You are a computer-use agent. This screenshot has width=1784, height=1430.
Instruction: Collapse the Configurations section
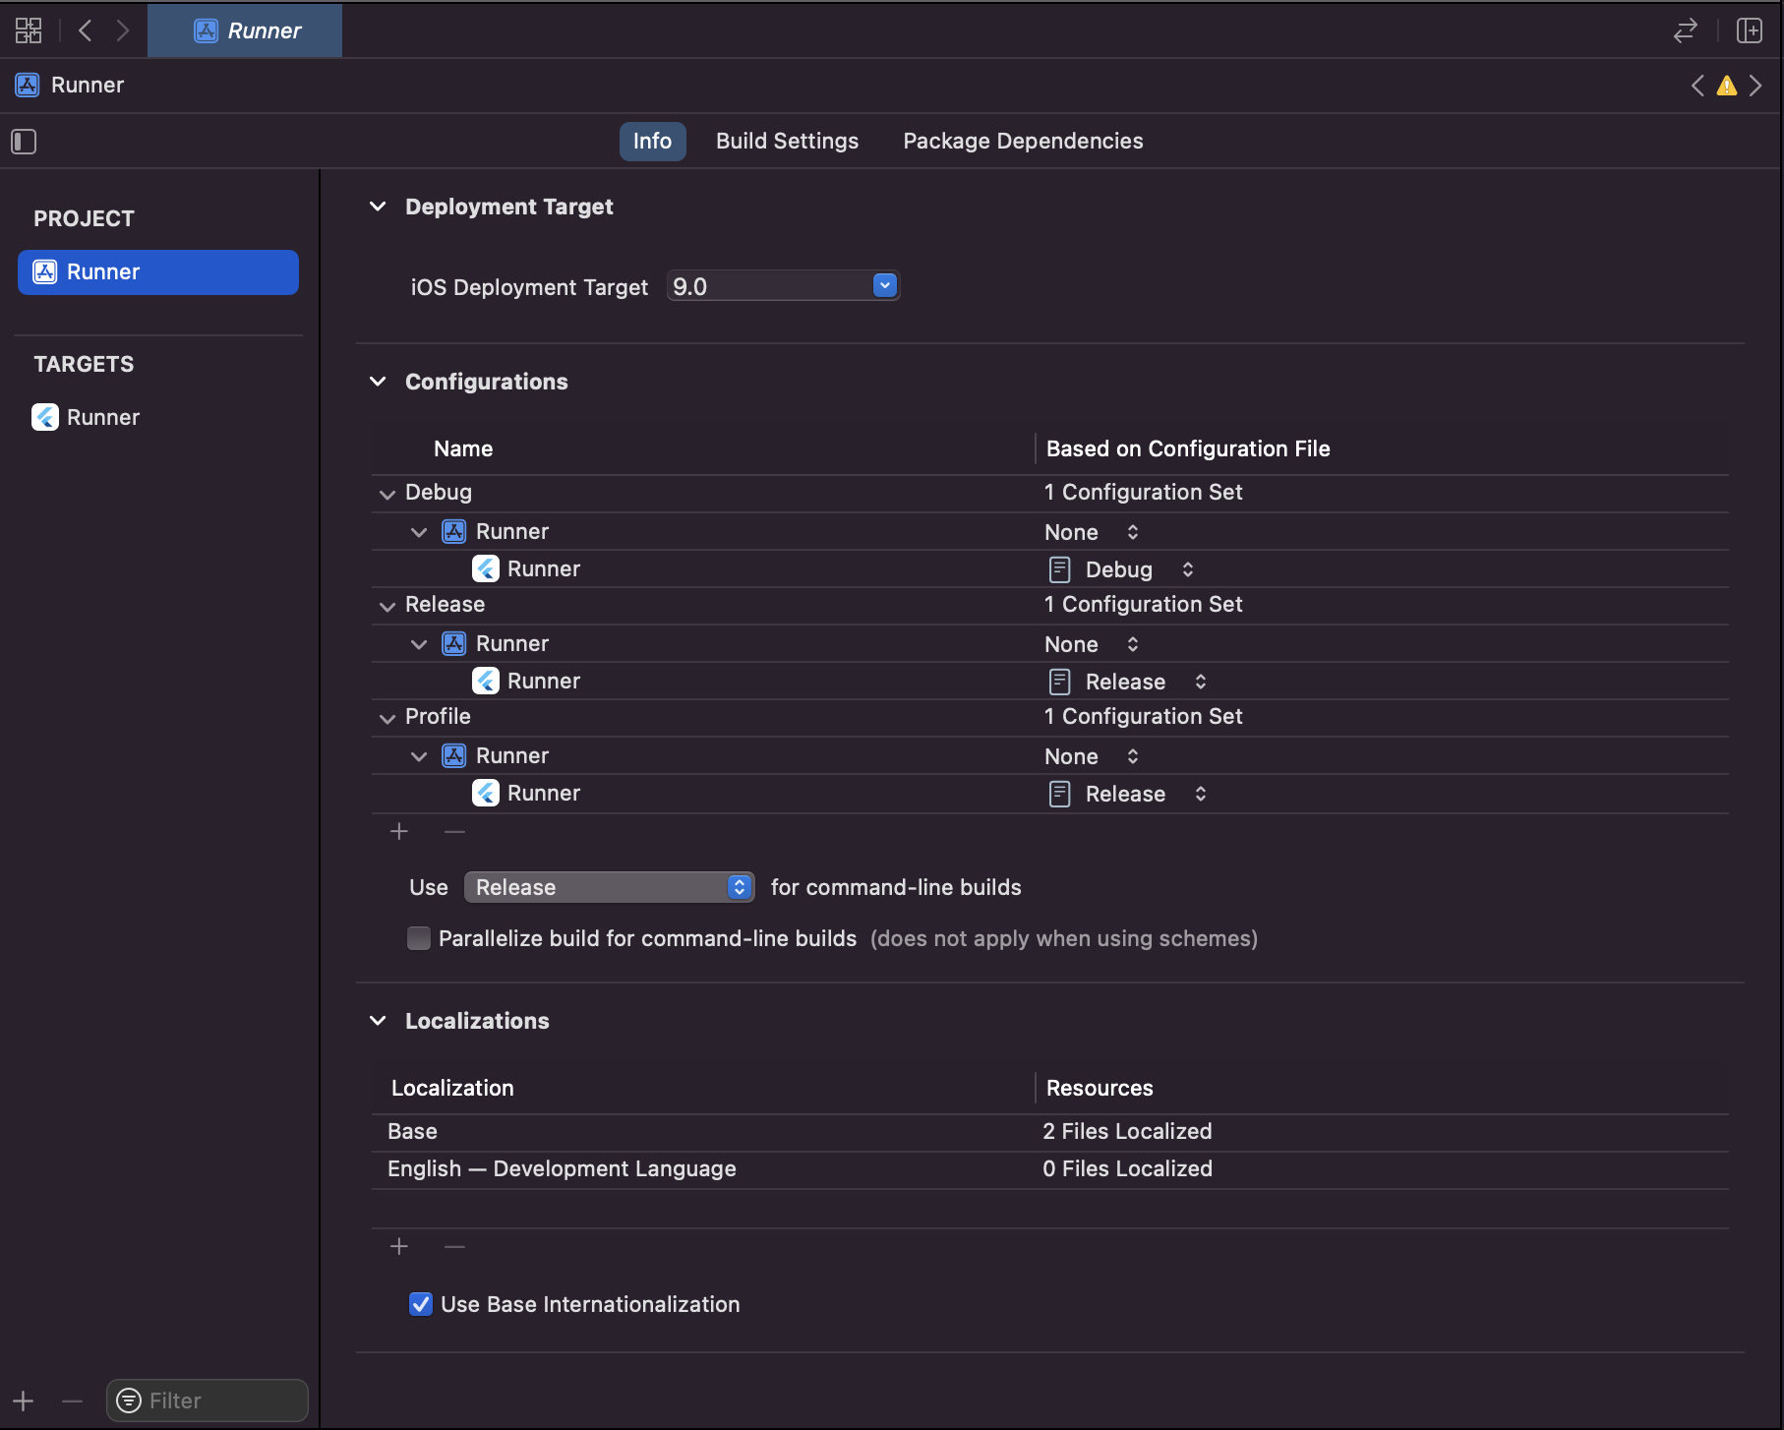point(378,382)
